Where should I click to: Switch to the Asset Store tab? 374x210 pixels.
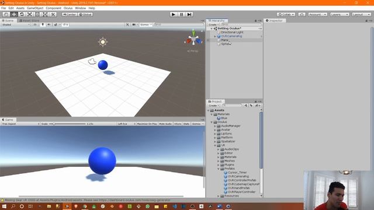click(x=29, y=21)
